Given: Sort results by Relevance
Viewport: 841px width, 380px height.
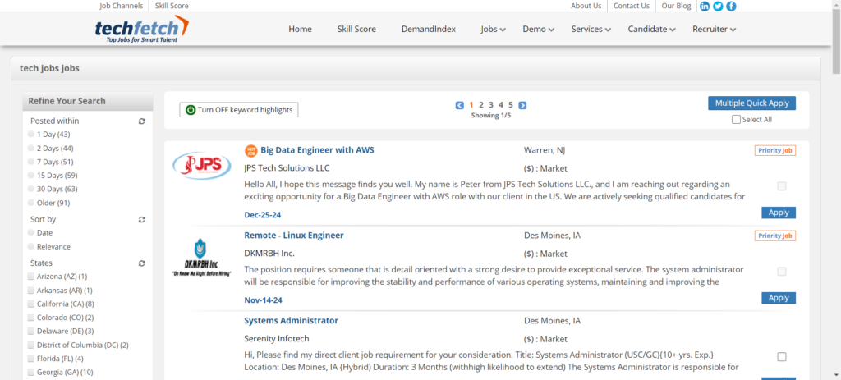Looking at the screenshot, I should (32, 247).
